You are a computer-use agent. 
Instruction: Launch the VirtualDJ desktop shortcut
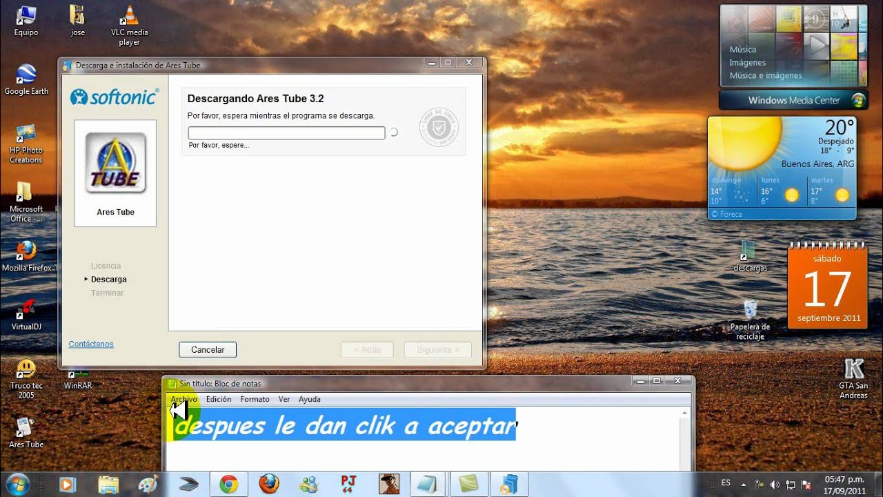(26, 314)
